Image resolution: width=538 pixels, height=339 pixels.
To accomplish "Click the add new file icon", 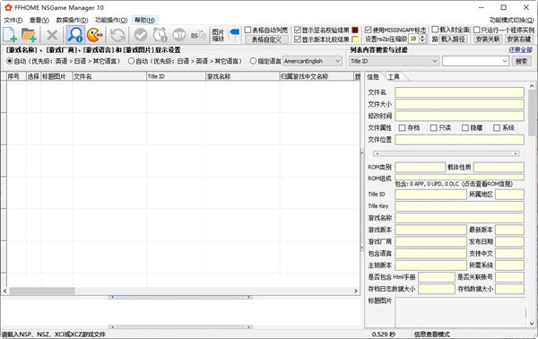I will click(x=10, y=35).
